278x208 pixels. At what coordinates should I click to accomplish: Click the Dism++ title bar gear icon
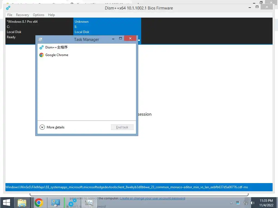point(8,8)
